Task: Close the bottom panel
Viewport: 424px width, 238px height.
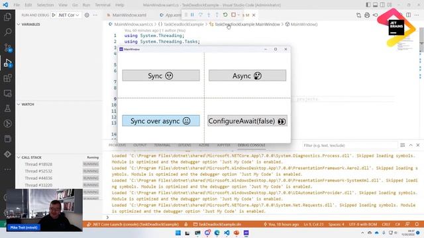Action: click(418, 145)
